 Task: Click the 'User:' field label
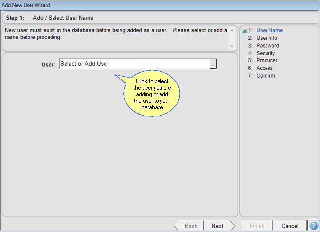[x=49, y=65]
